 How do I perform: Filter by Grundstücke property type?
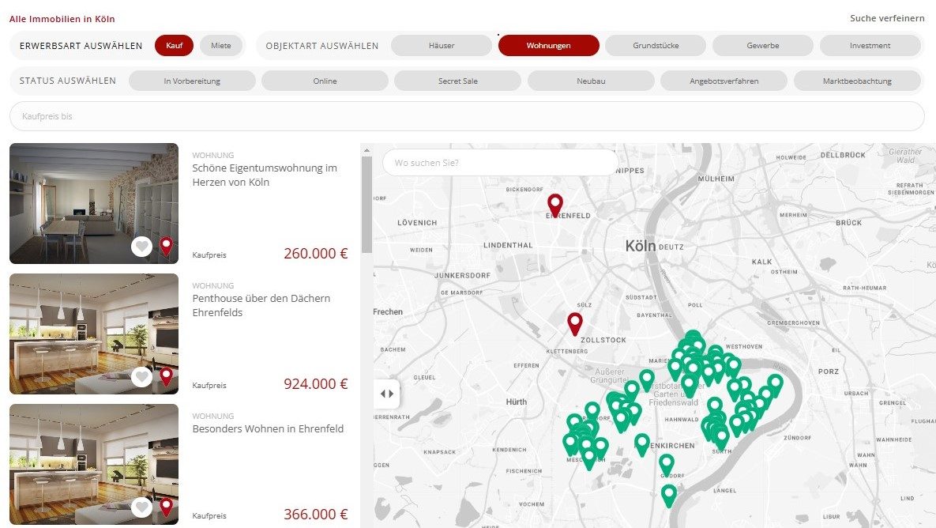tap(656, 45)
